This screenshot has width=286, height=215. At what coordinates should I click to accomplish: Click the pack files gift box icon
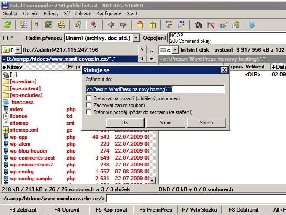point(140,25)
